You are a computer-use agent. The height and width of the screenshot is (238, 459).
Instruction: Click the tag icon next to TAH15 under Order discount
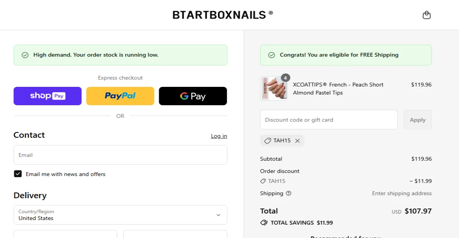point(263,181)
